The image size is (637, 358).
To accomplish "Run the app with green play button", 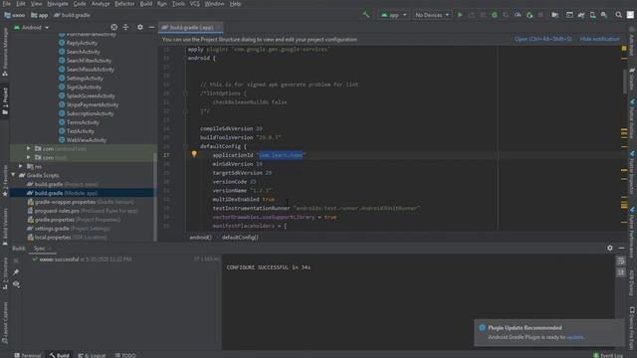I will pos(460,15).
